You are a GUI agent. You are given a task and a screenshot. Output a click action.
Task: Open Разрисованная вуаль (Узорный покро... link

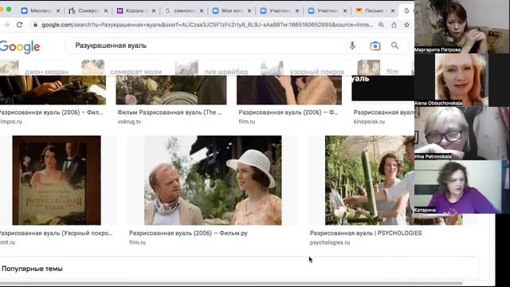point(56,233)
